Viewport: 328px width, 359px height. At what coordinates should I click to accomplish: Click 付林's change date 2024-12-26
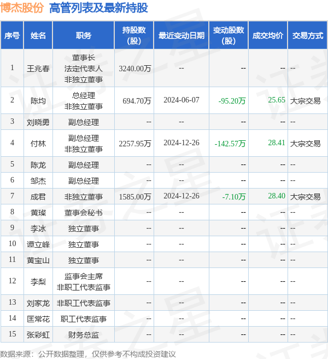[181, 143]
